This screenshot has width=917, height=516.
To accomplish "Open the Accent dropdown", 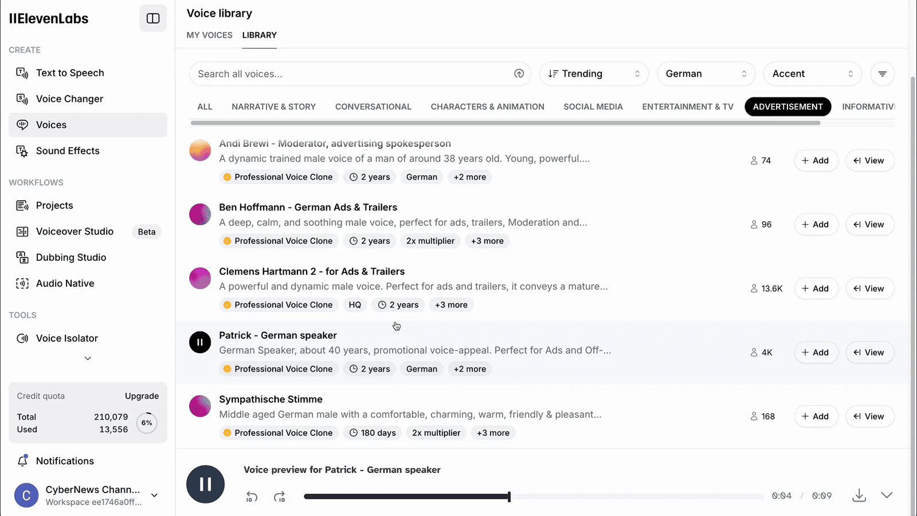I will pos(813,74).
